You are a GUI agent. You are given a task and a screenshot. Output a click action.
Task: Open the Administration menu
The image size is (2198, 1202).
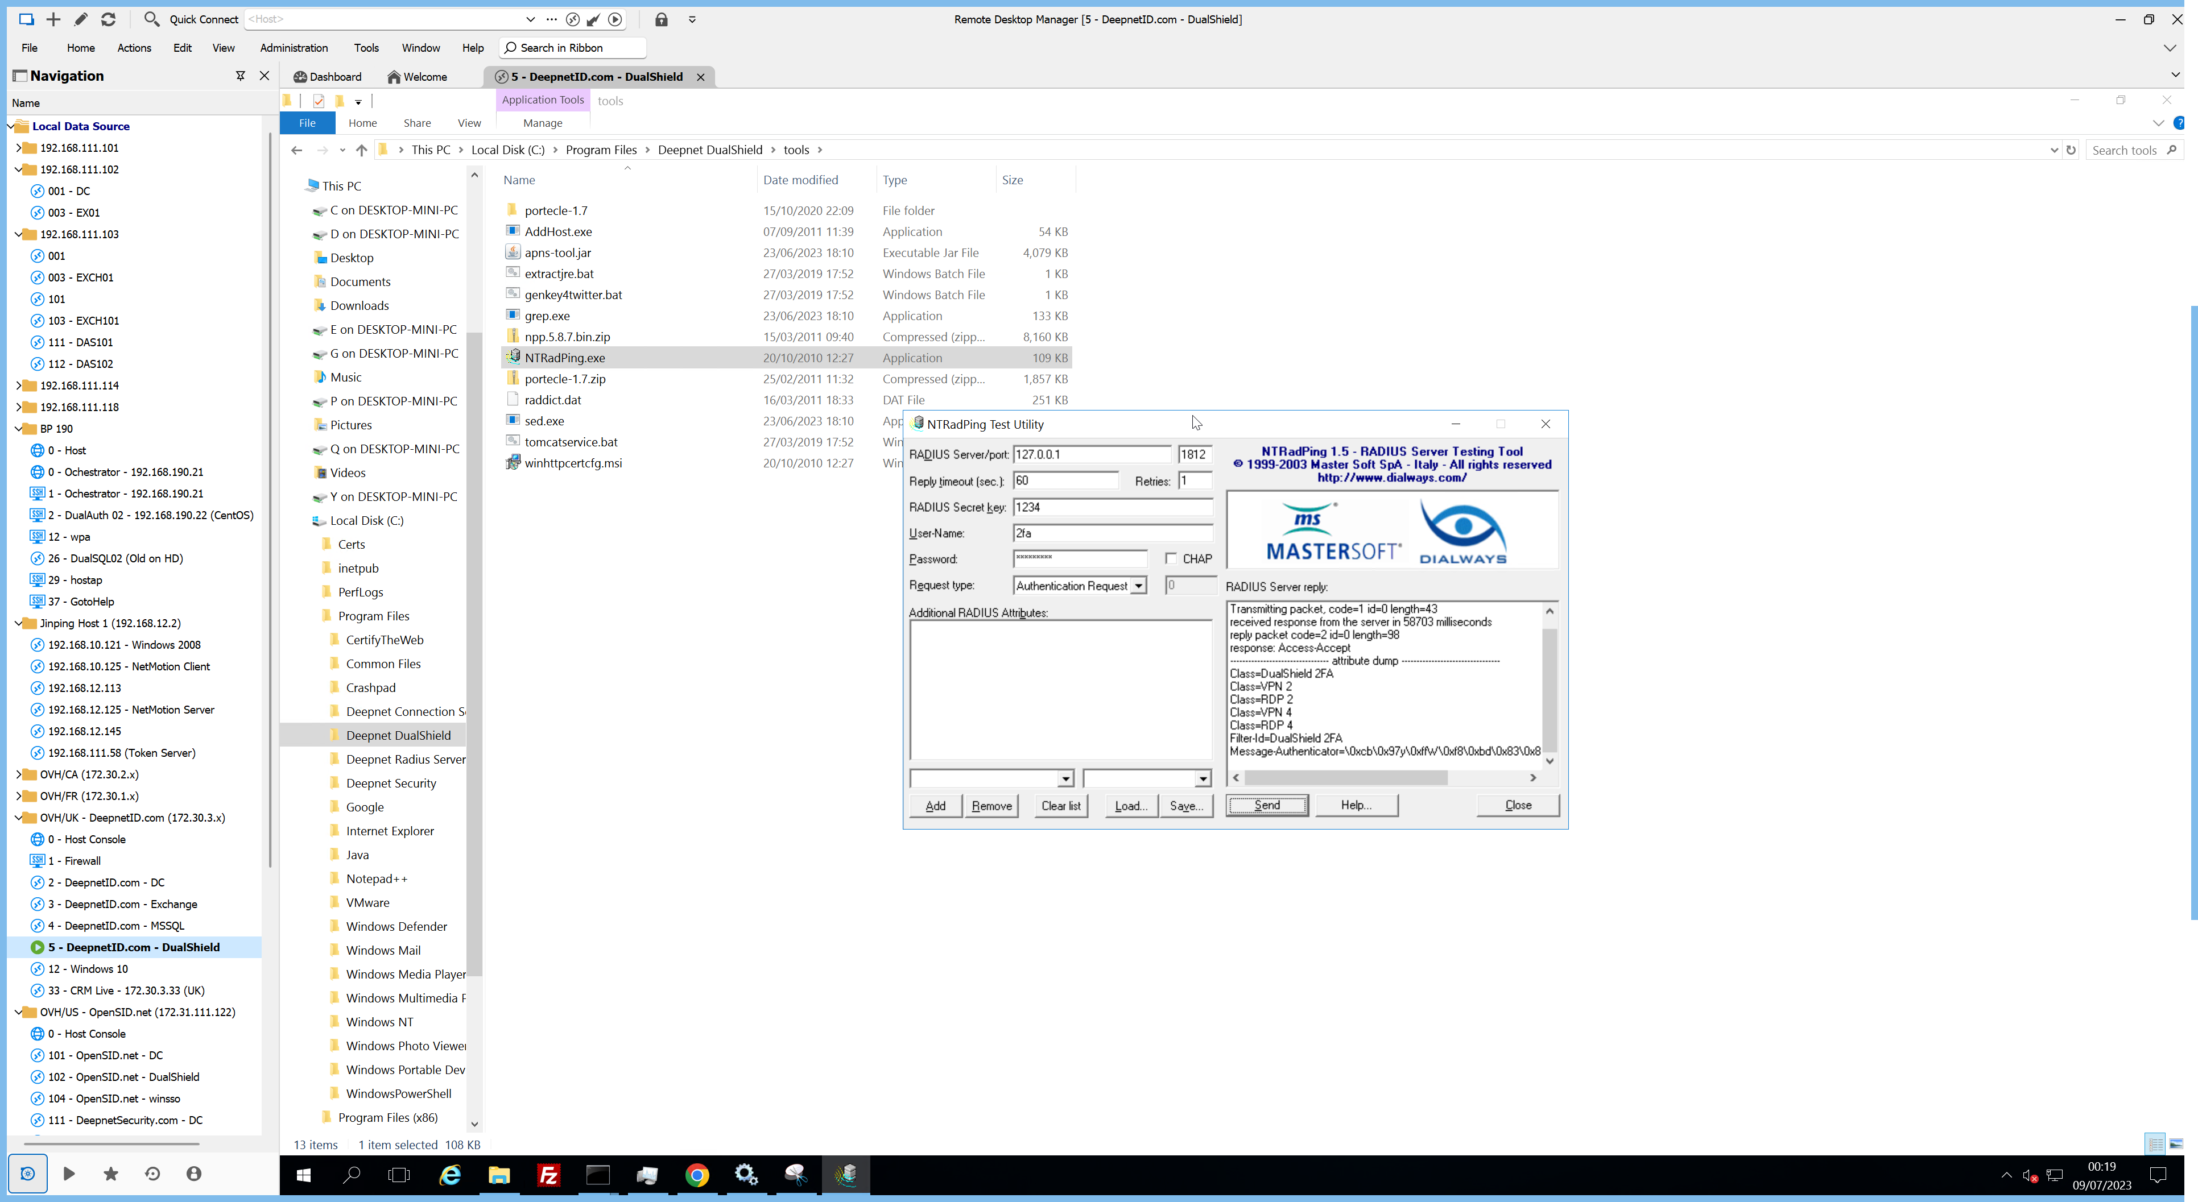tap(294, 48)
